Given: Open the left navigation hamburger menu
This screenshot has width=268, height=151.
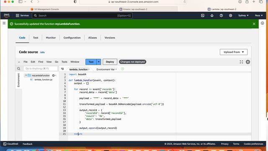Looking at the screenshot, I should coord(4,23).
